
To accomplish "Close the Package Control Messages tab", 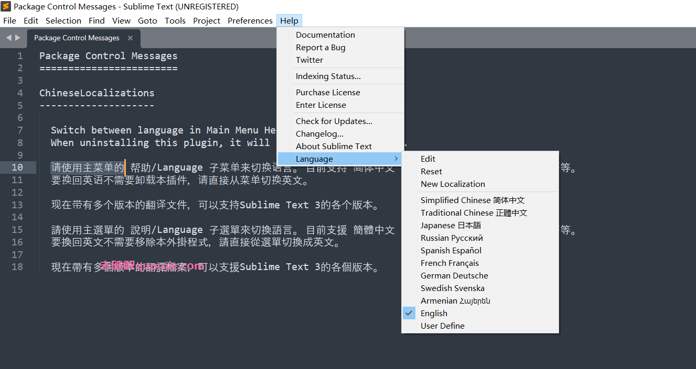I will [130, 38].
